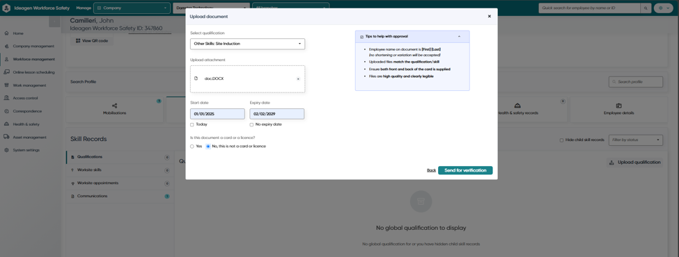Click the Search profile input

[636, 82]
